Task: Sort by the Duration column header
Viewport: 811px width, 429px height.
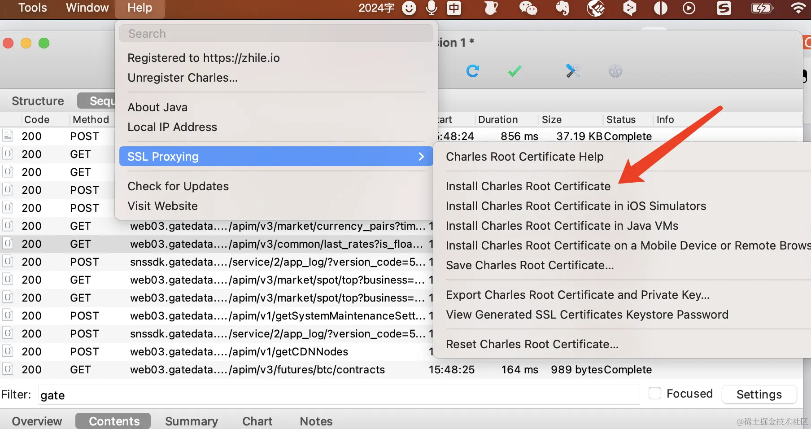Action: pyautogui.click(x=498, y=119)
